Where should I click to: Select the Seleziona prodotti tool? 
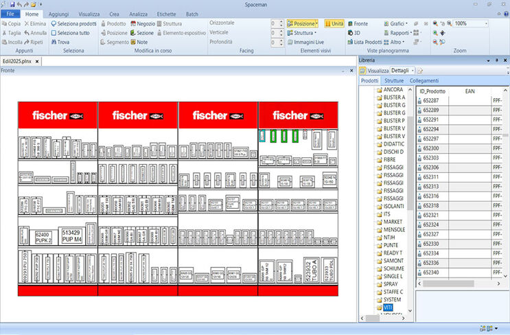74,23
